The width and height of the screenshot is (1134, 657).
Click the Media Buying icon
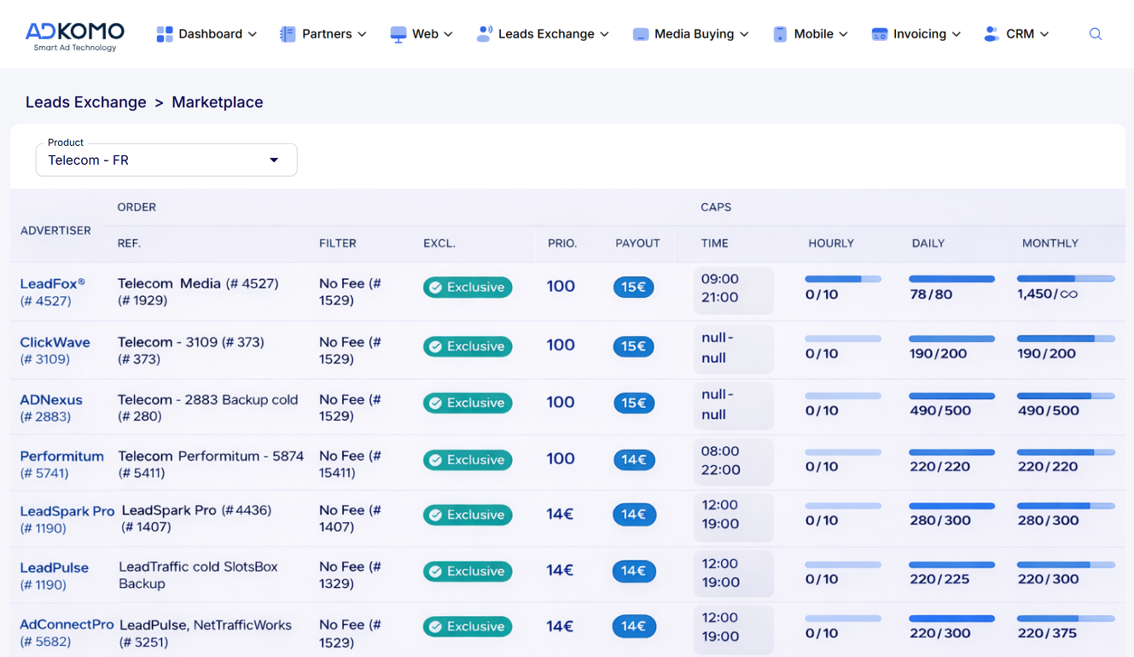(641, 34)
